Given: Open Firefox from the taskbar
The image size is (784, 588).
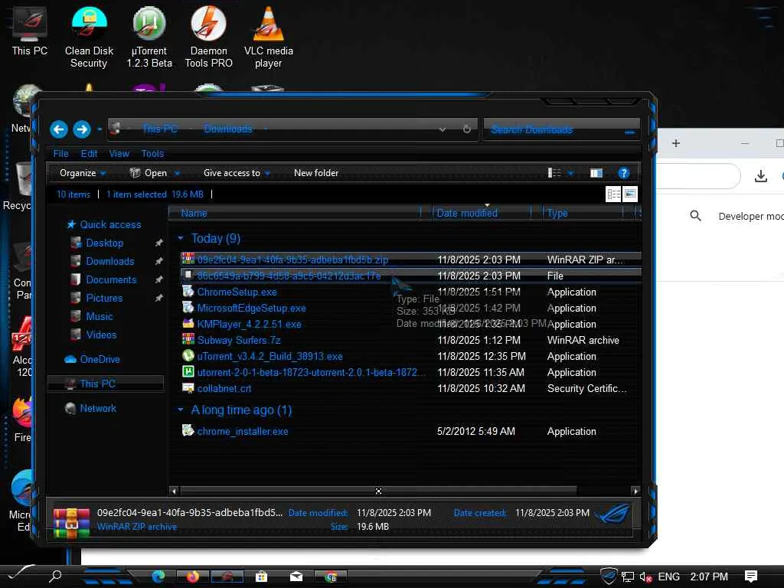Looking at the screenshot, I should tap(192, 577).
